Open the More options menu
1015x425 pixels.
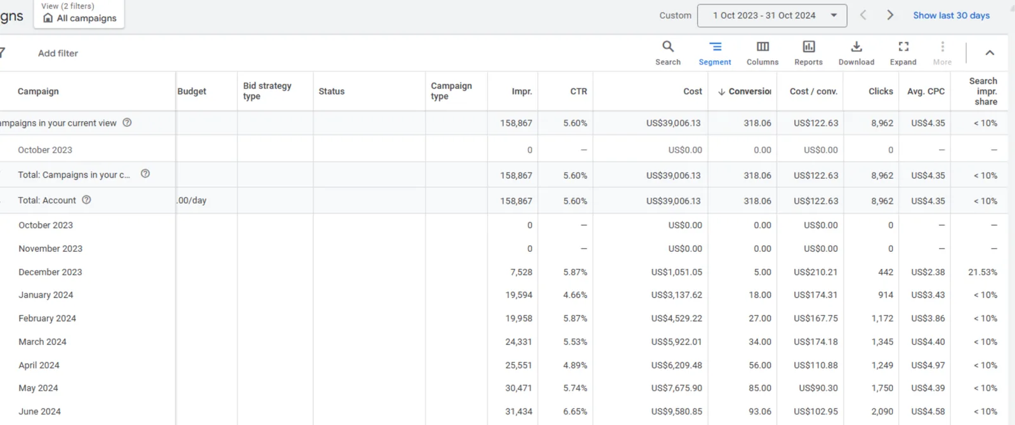(x=942, y=53)
